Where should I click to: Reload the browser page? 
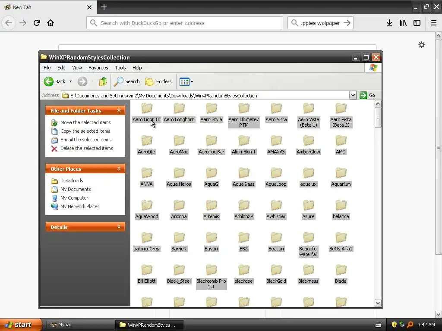coord(37,23)
